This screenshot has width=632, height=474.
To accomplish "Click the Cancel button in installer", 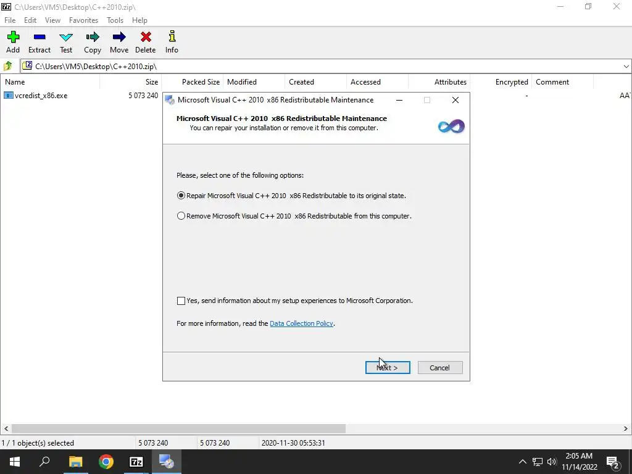I will point(440,368).
